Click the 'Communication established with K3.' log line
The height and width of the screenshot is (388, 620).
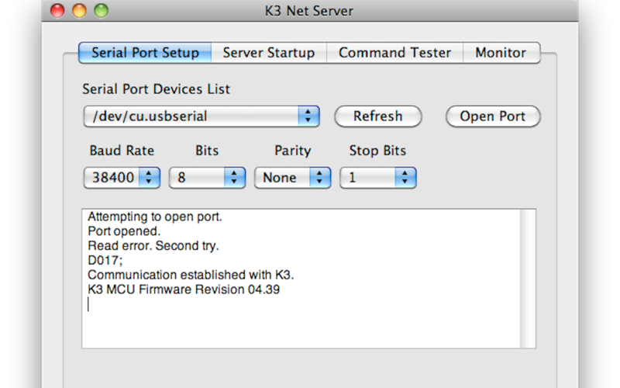coord(191,275)
